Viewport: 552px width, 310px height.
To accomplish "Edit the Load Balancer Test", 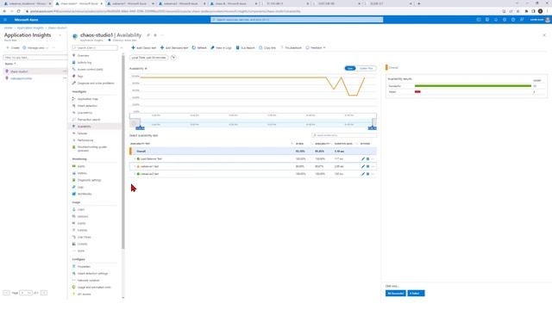I will pyautogui.click(x=363, y=158).
